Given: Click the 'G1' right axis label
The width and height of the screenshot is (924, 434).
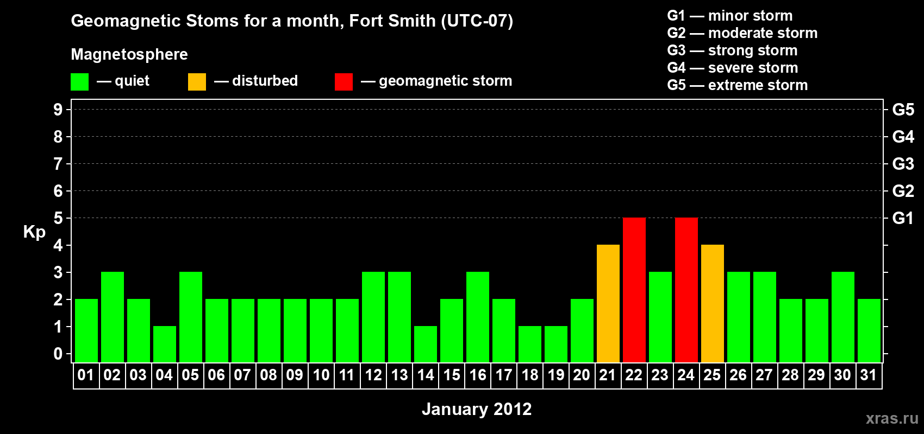Looking at the screenshot, I should (903, 218).
